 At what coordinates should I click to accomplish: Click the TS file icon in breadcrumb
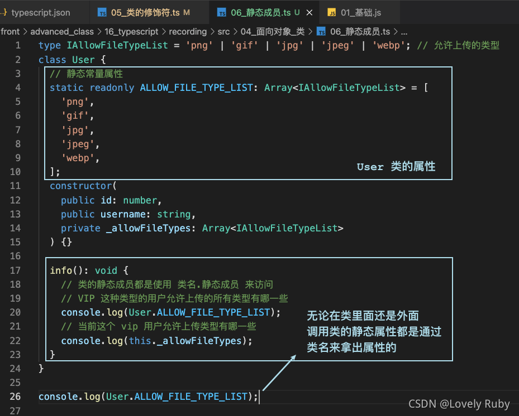tap(321, 32)
